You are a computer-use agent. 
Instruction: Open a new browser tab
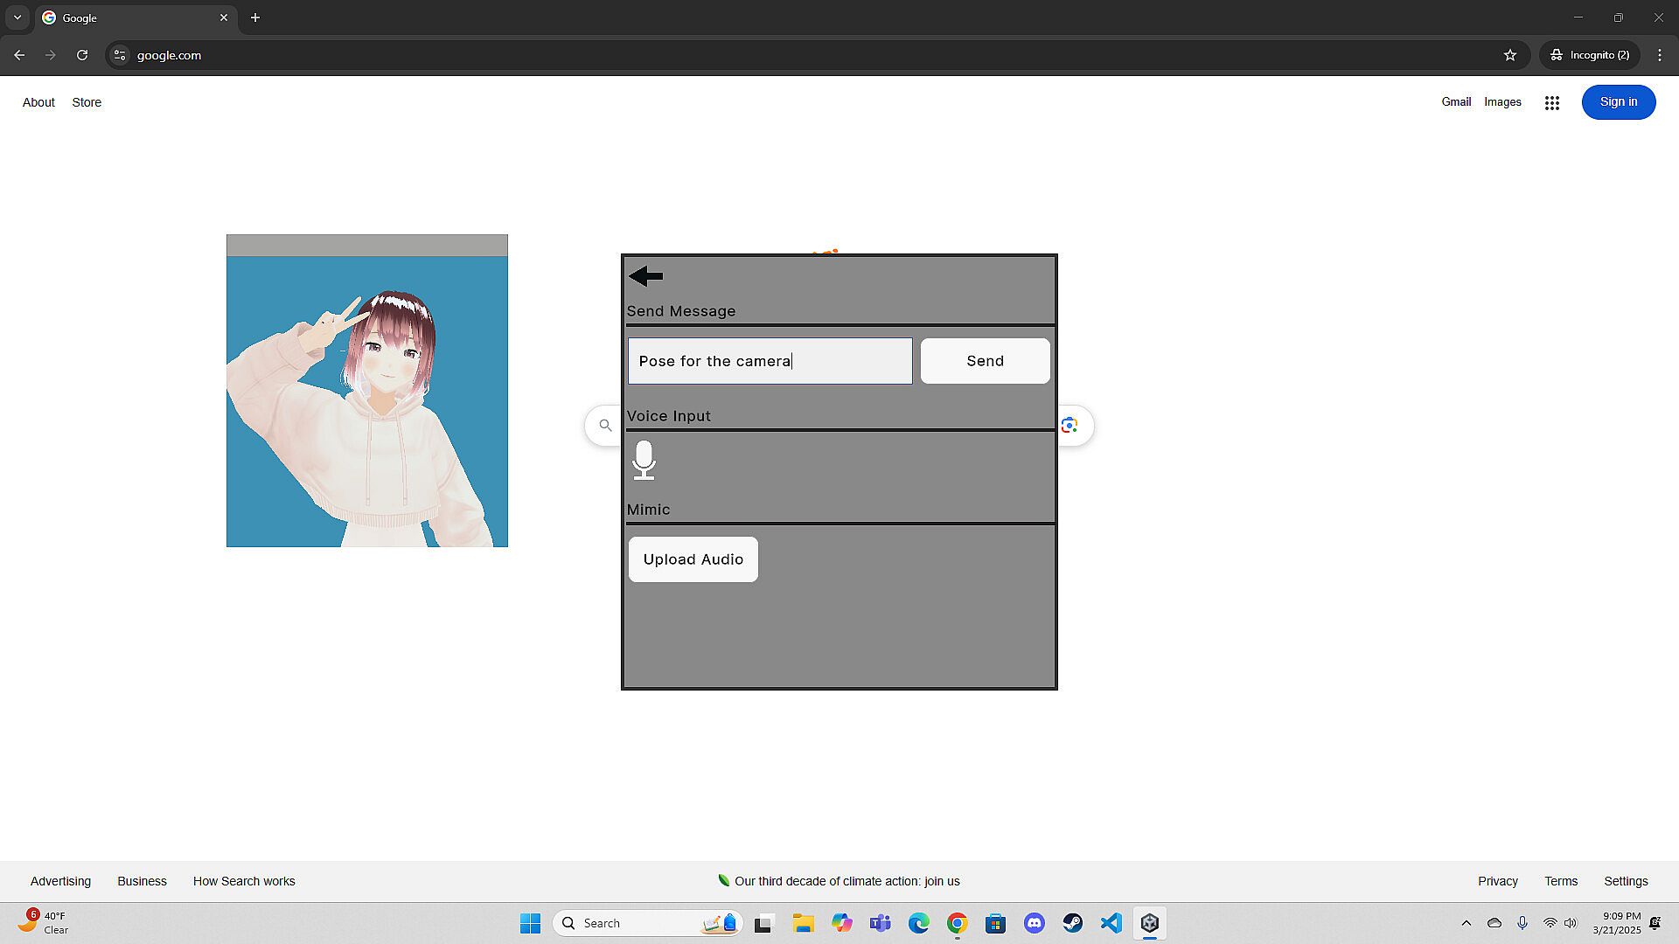tap(255, 17)
